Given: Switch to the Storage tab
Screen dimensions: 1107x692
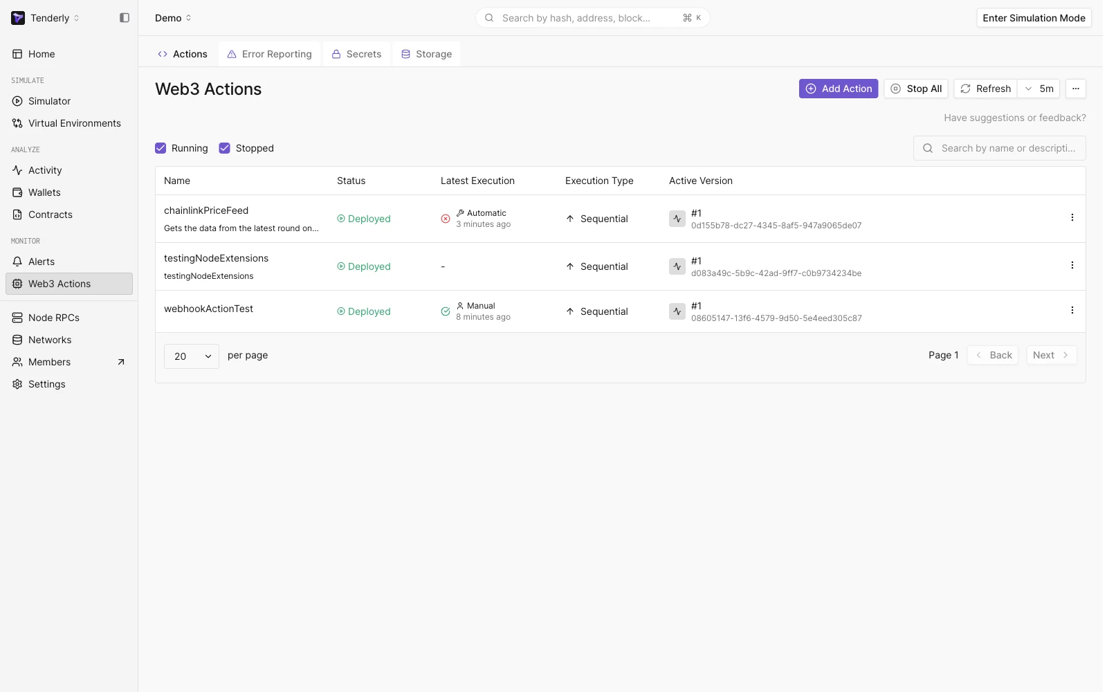Looking at the screenshot, I should point(427,54).
